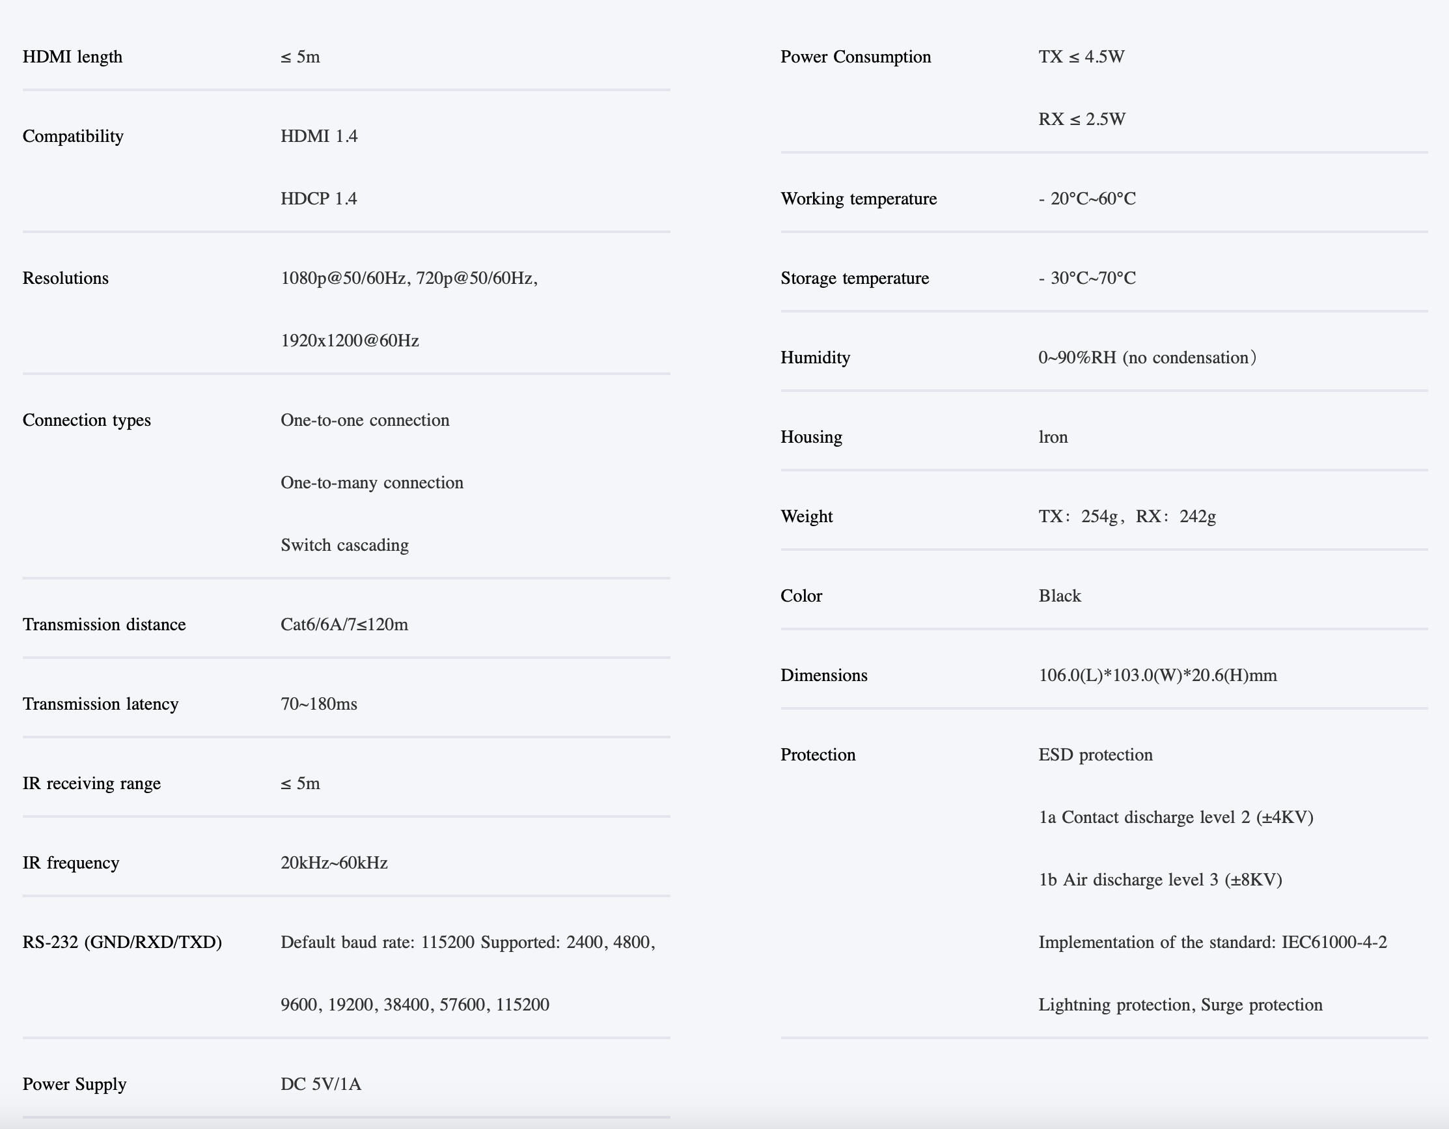Select the 1920x1200@60Hz resolution text
This screenshot has height=1129, width=1449.
pyautogui.click(x=350, y=341)
